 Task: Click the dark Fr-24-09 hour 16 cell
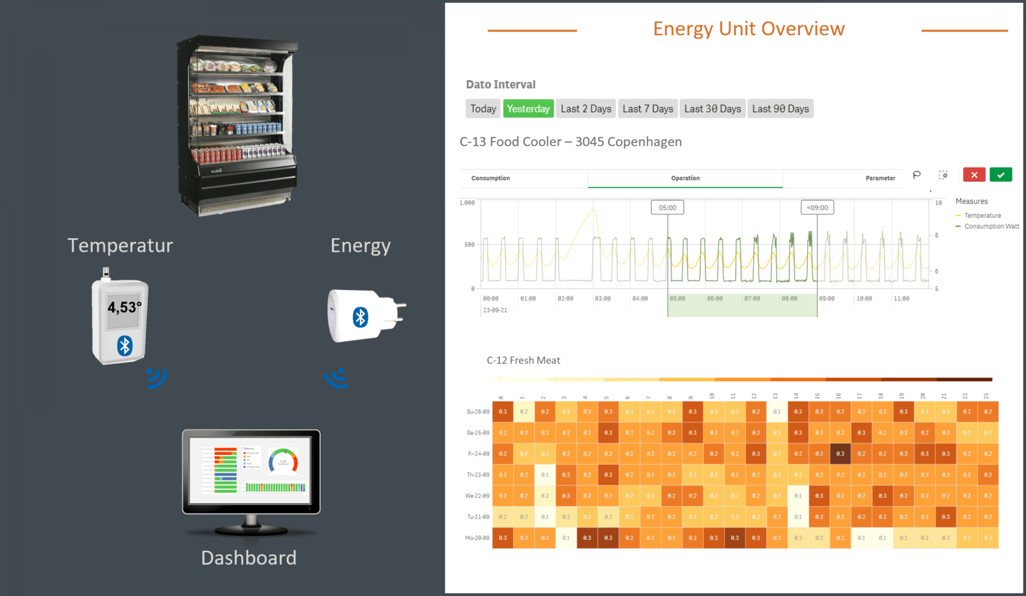tap(840, 453)
